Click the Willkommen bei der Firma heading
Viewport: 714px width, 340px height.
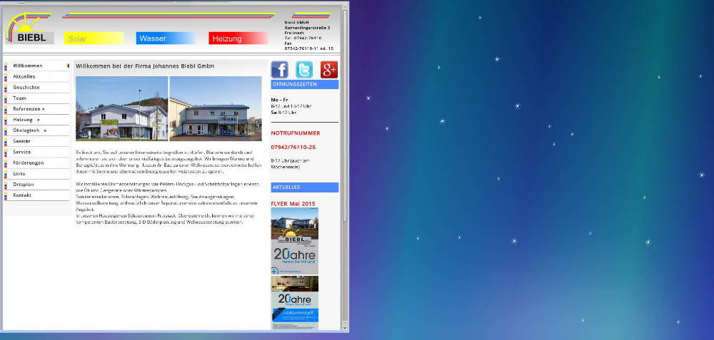(x=145, y=66)
